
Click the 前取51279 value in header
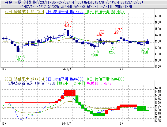pyautogui.click(x=124, y=7)
